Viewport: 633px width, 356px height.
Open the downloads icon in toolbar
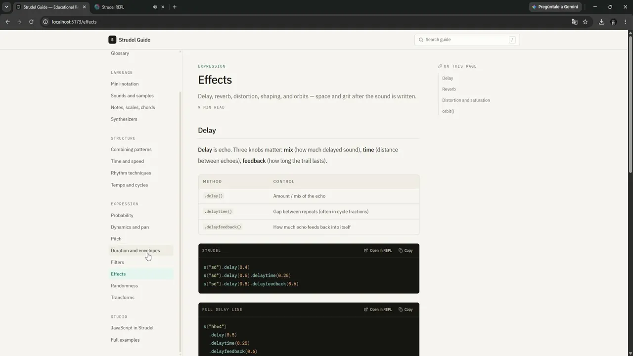[x=601, y=22]
